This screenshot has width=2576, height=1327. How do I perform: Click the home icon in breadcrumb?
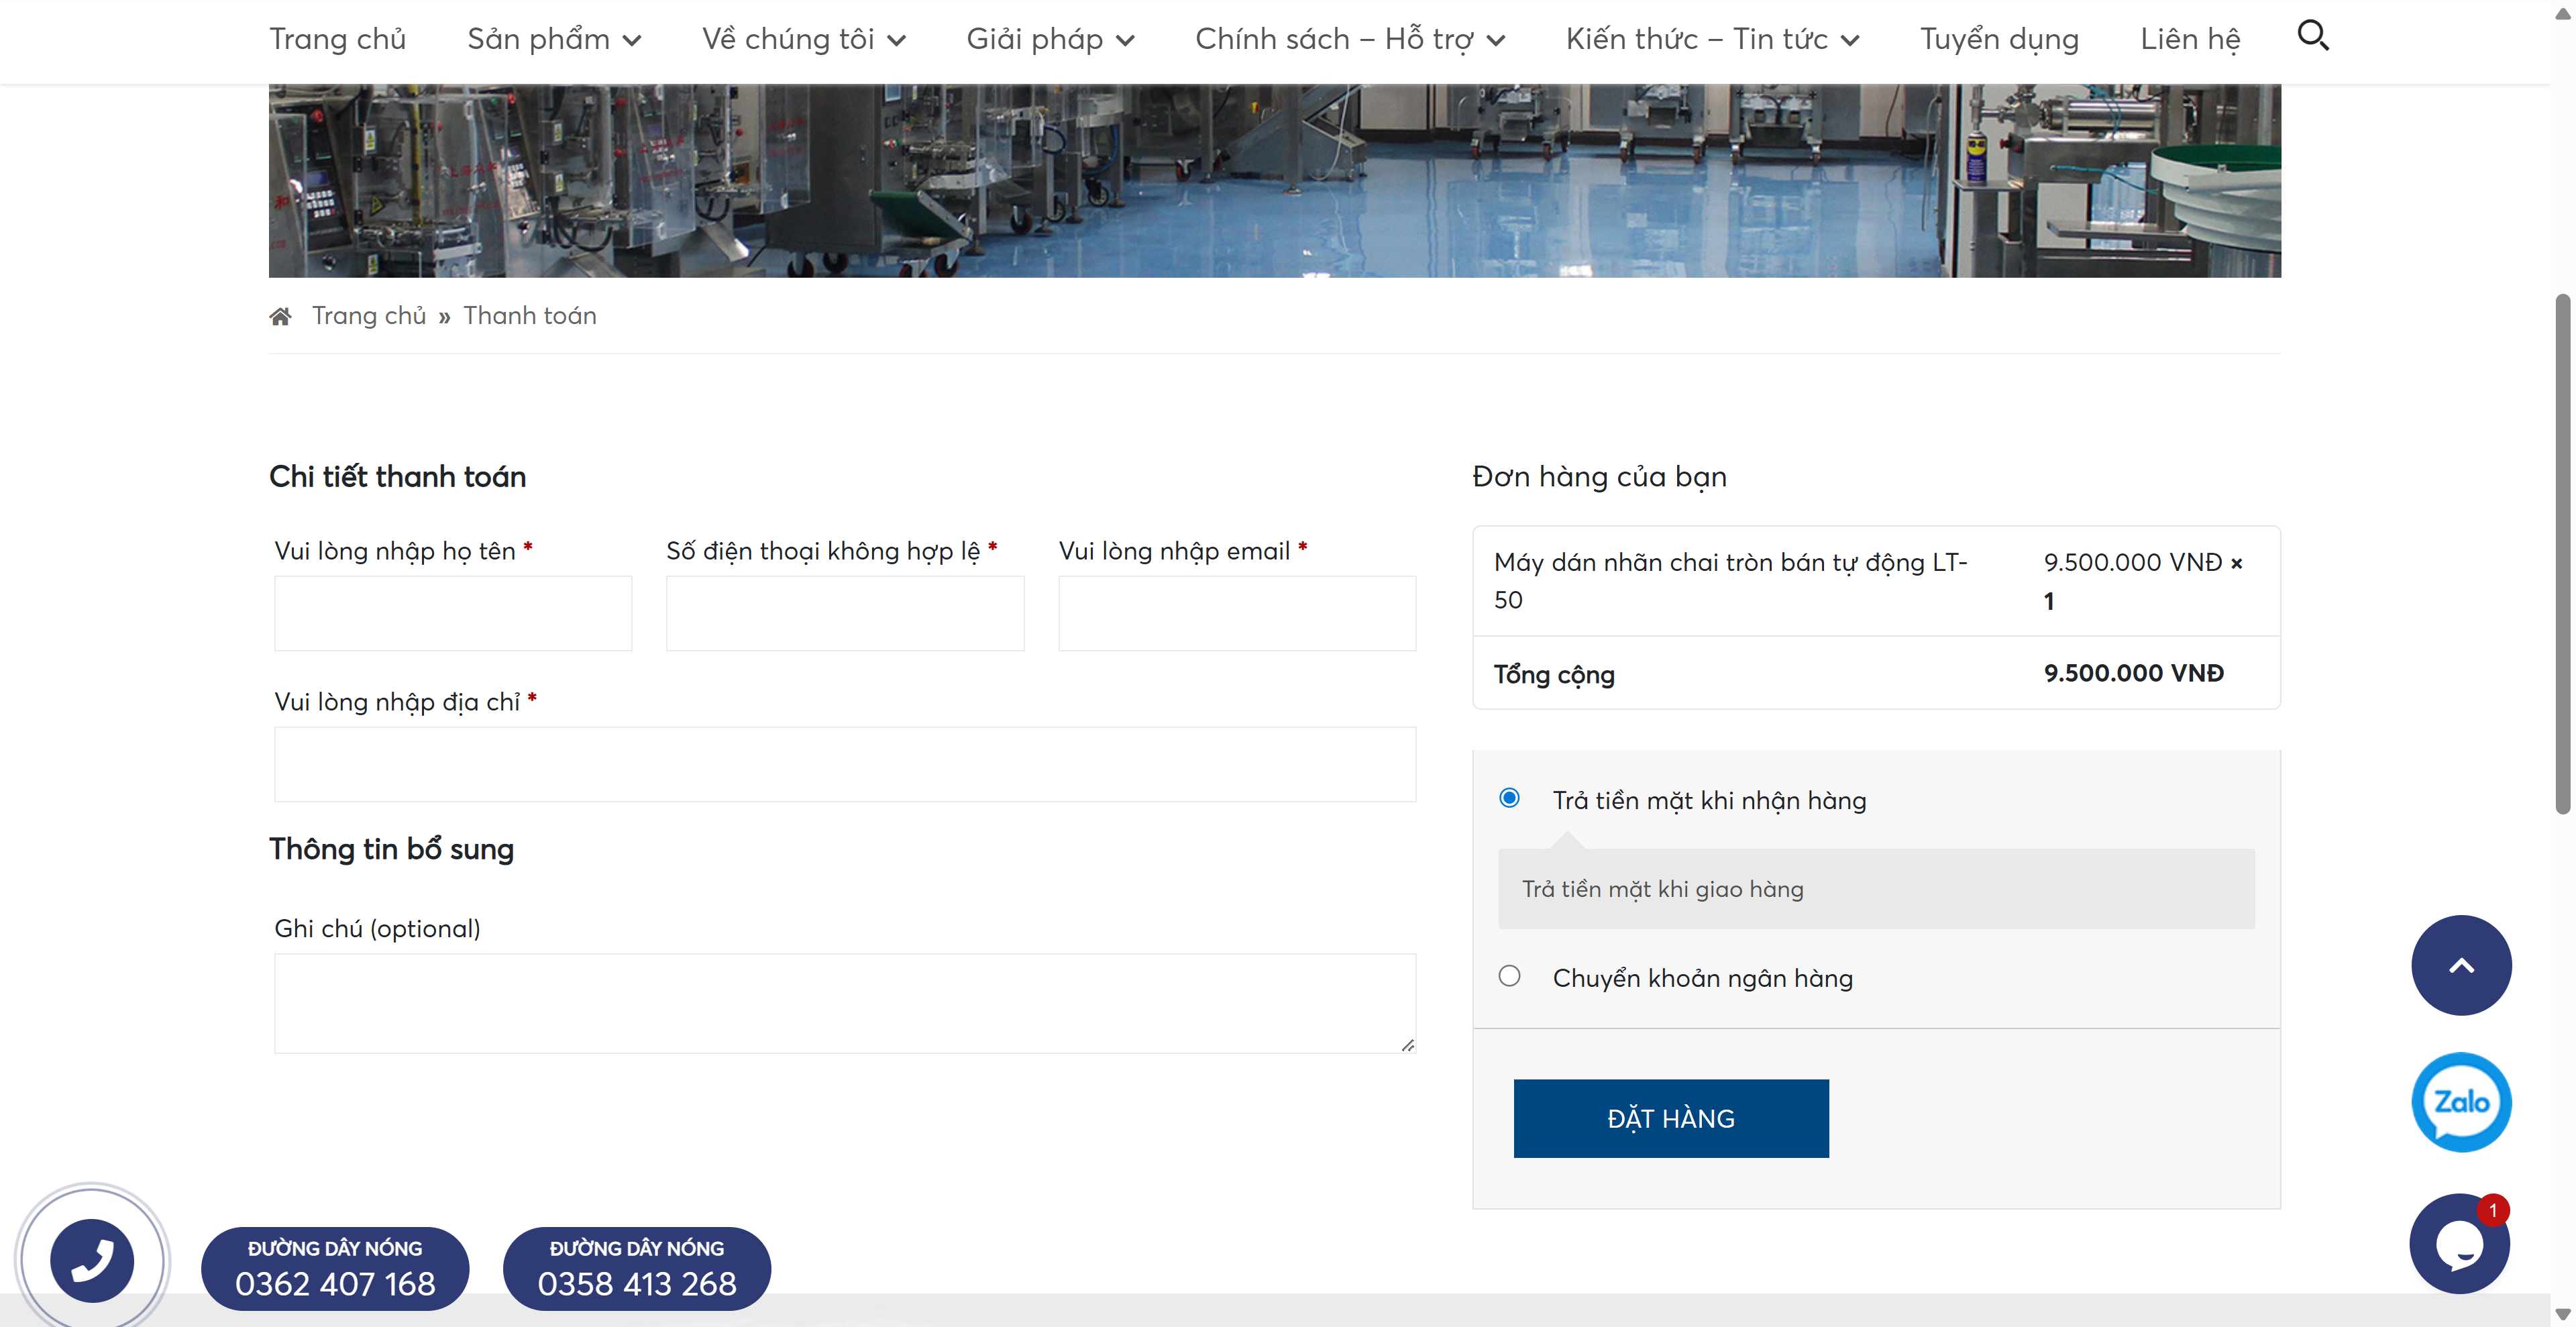[280, 317]
